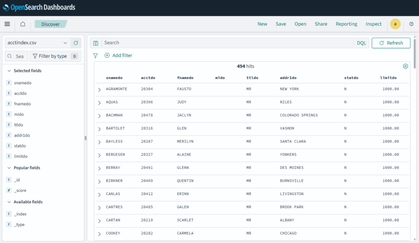Click the 20304 account cell

click(x=147, y=89)
